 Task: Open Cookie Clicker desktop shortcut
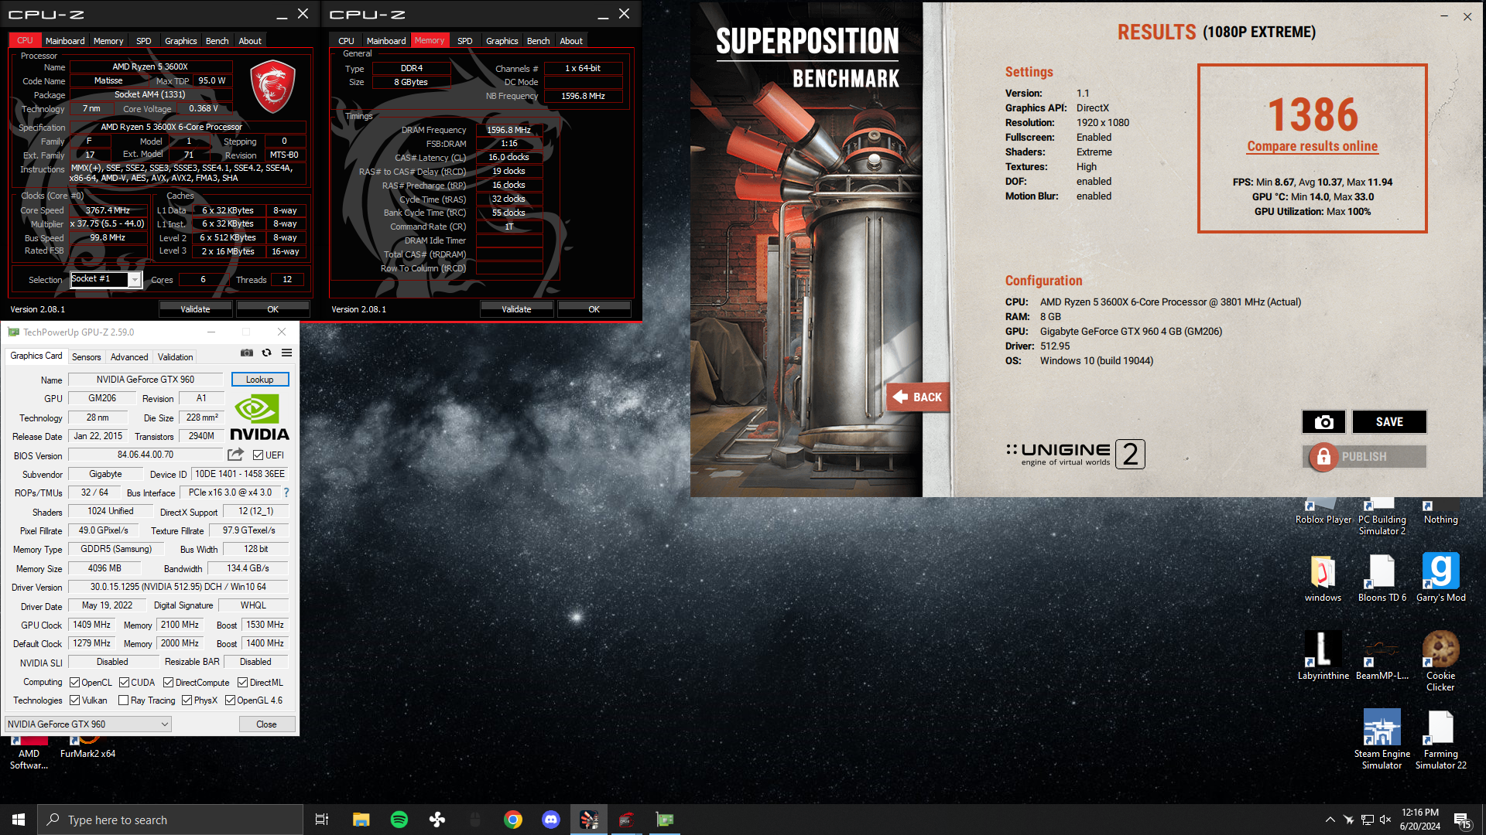[x=1440, y=660]
